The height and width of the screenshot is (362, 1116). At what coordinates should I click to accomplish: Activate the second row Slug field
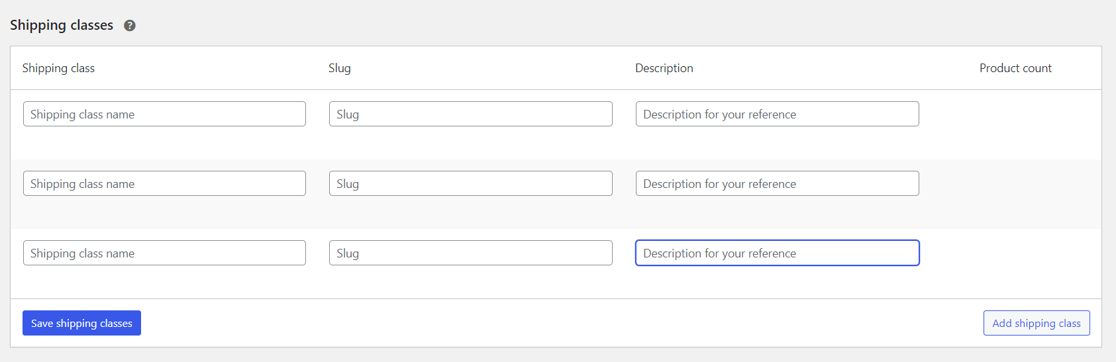coord(470,183)
